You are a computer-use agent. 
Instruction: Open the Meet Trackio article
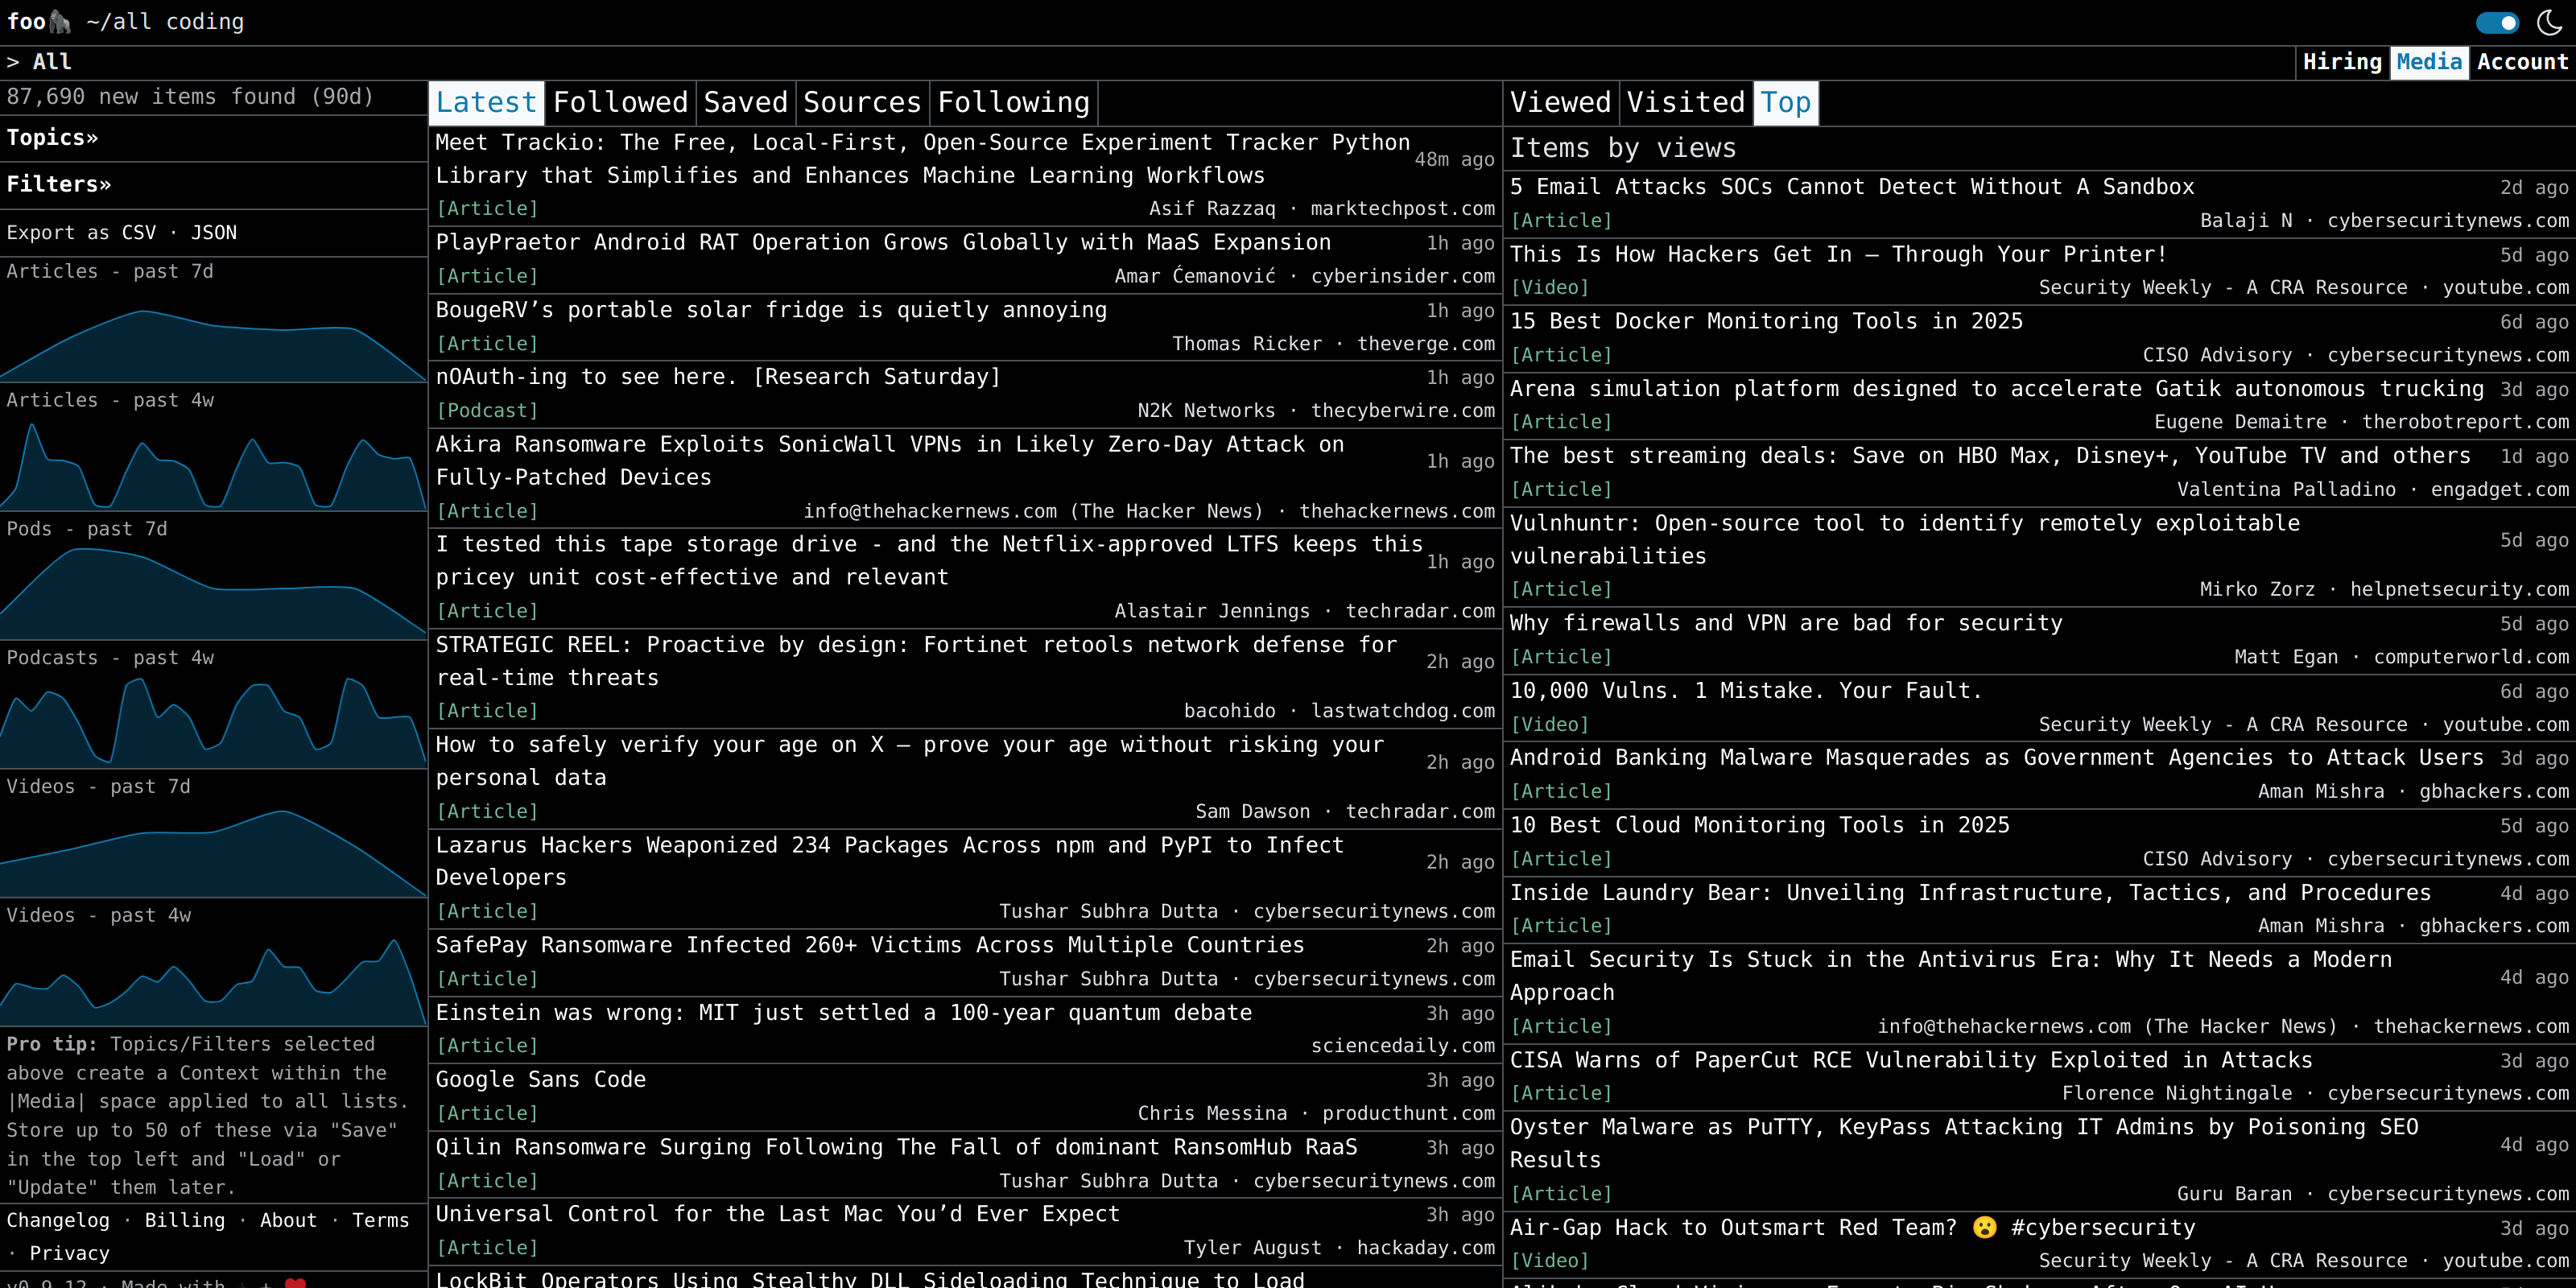point(922,159)
